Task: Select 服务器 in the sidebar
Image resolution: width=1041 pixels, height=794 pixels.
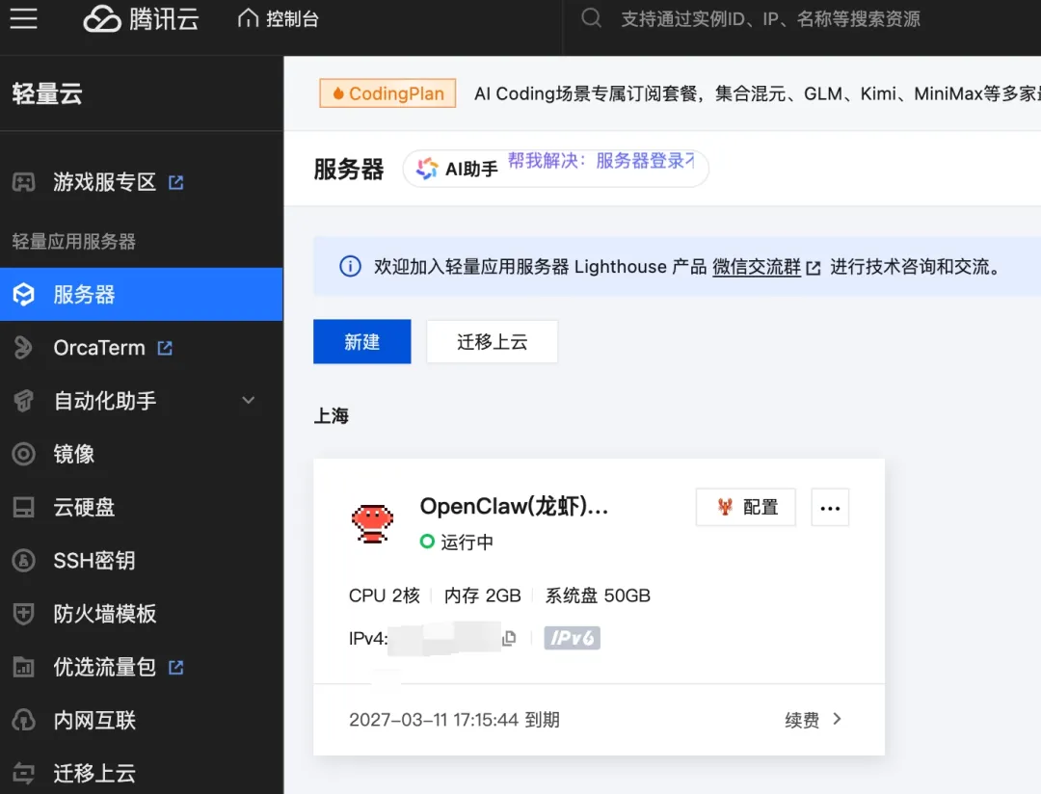Action: tap(142, 294)
